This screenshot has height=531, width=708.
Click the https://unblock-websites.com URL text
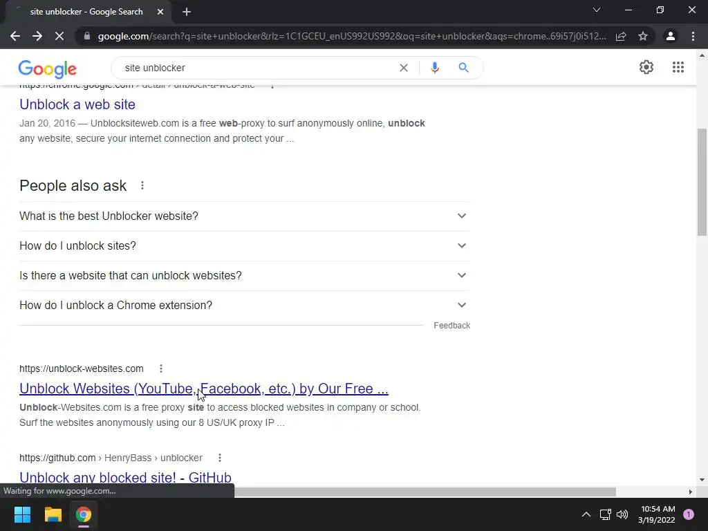pyautogui.click(x=82, y=369)
